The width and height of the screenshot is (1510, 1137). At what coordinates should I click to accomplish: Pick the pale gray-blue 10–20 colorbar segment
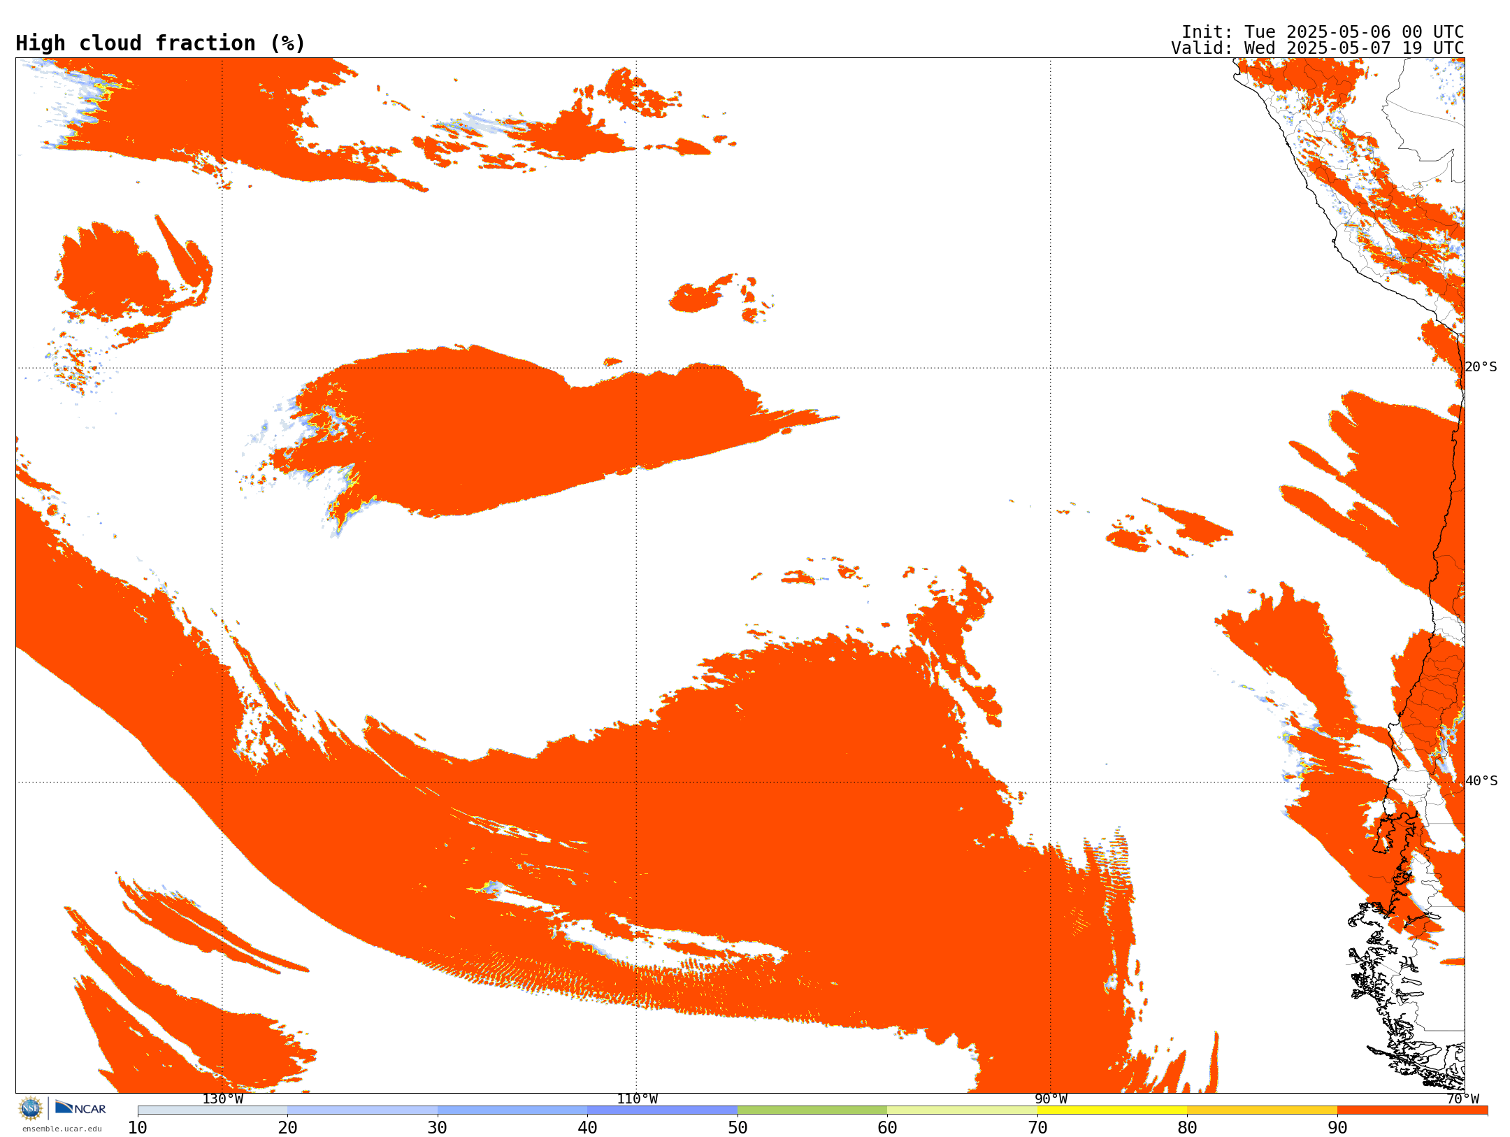click(x=213, y=1110)
